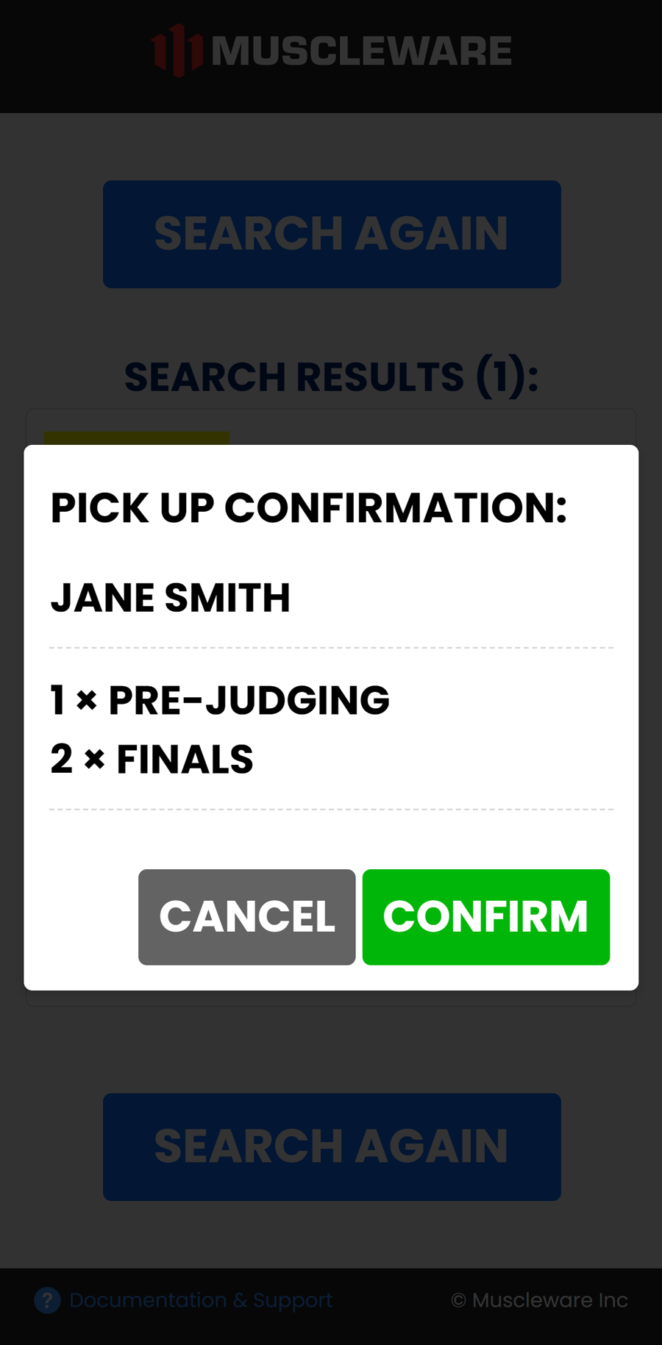The height and width of the screenshot is (1345, 662).
Task: Click the PRE-JUDGING ticket label
Action: click(249, 700)
